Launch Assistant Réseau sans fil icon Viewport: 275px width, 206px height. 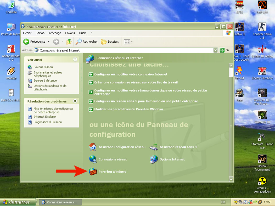(x=154, y=147)
